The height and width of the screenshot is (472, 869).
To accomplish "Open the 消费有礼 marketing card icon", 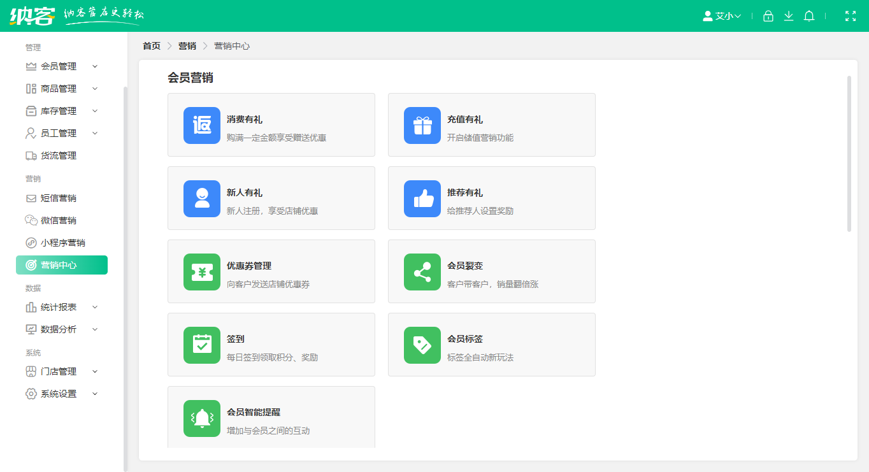I will (x=202, y=125).
